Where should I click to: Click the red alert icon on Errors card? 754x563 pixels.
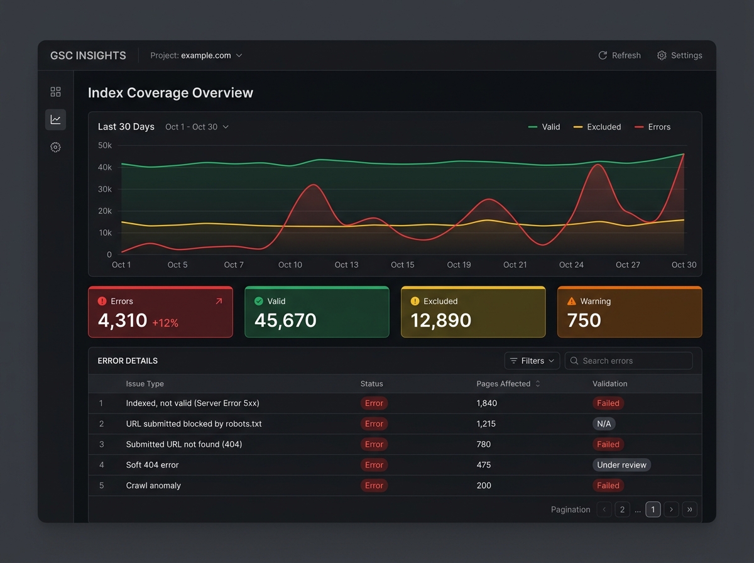(102, 302)
